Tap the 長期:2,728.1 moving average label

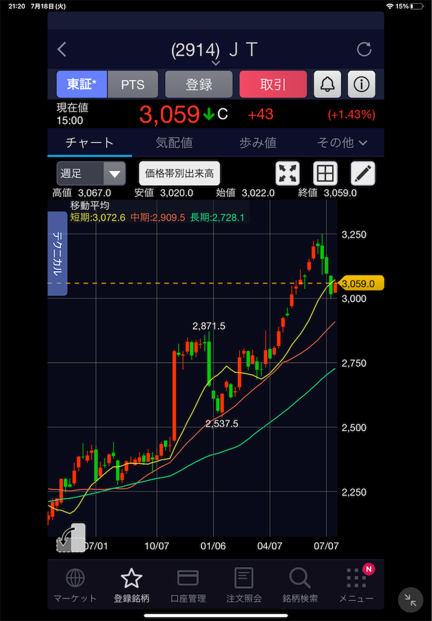(217, 218)
